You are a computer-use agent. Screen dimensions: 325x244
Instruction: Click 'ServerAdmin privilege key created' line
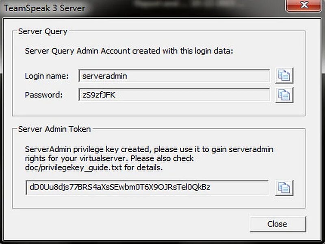[x=149, y=149]
